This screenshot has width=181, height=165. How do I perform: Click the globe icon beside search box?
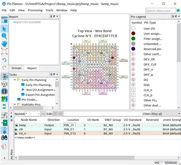click(178, 11)
